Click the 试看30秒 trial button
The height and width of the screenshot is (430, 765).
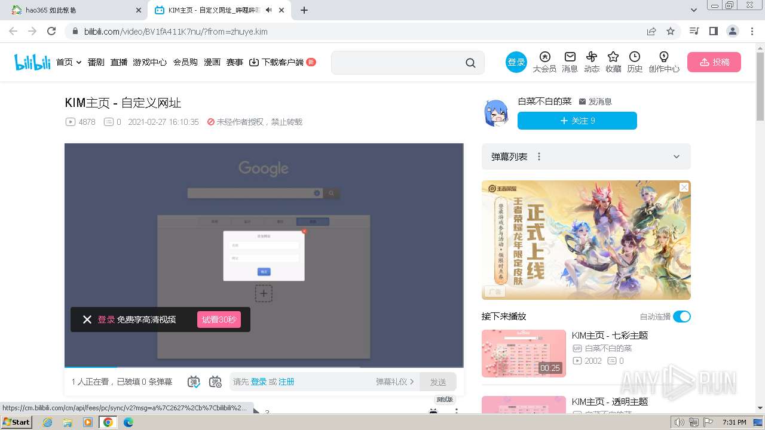point(219,320)
